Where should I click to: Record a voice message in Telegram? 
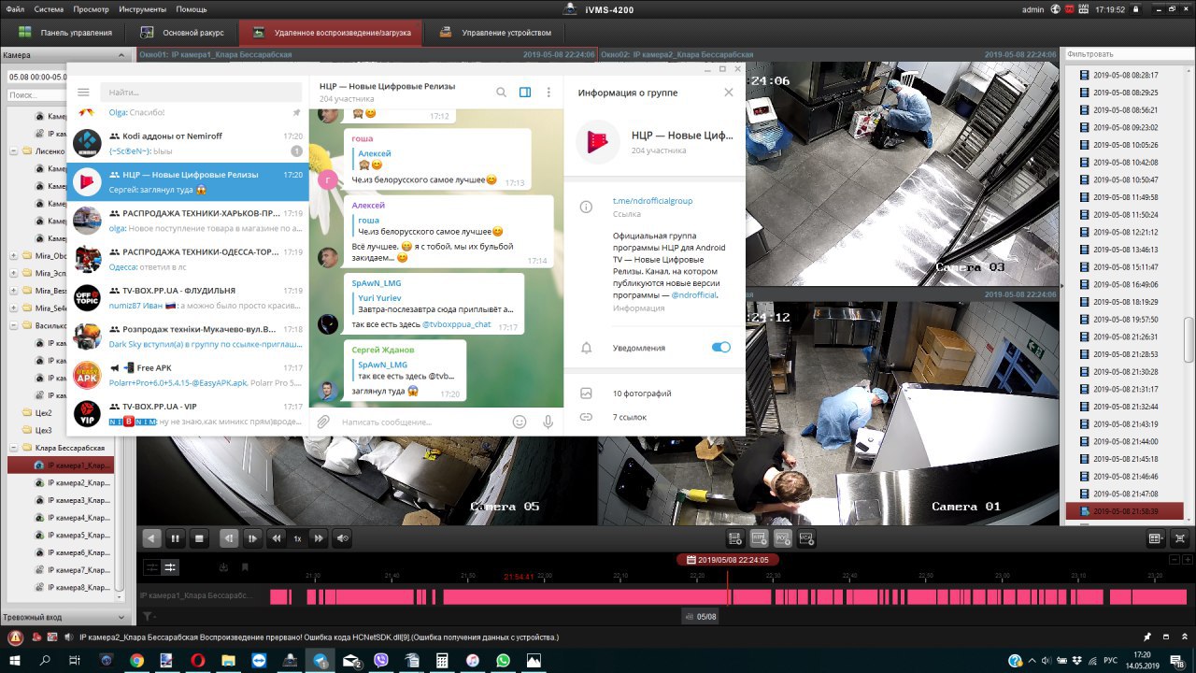click(x=548, y=422)
